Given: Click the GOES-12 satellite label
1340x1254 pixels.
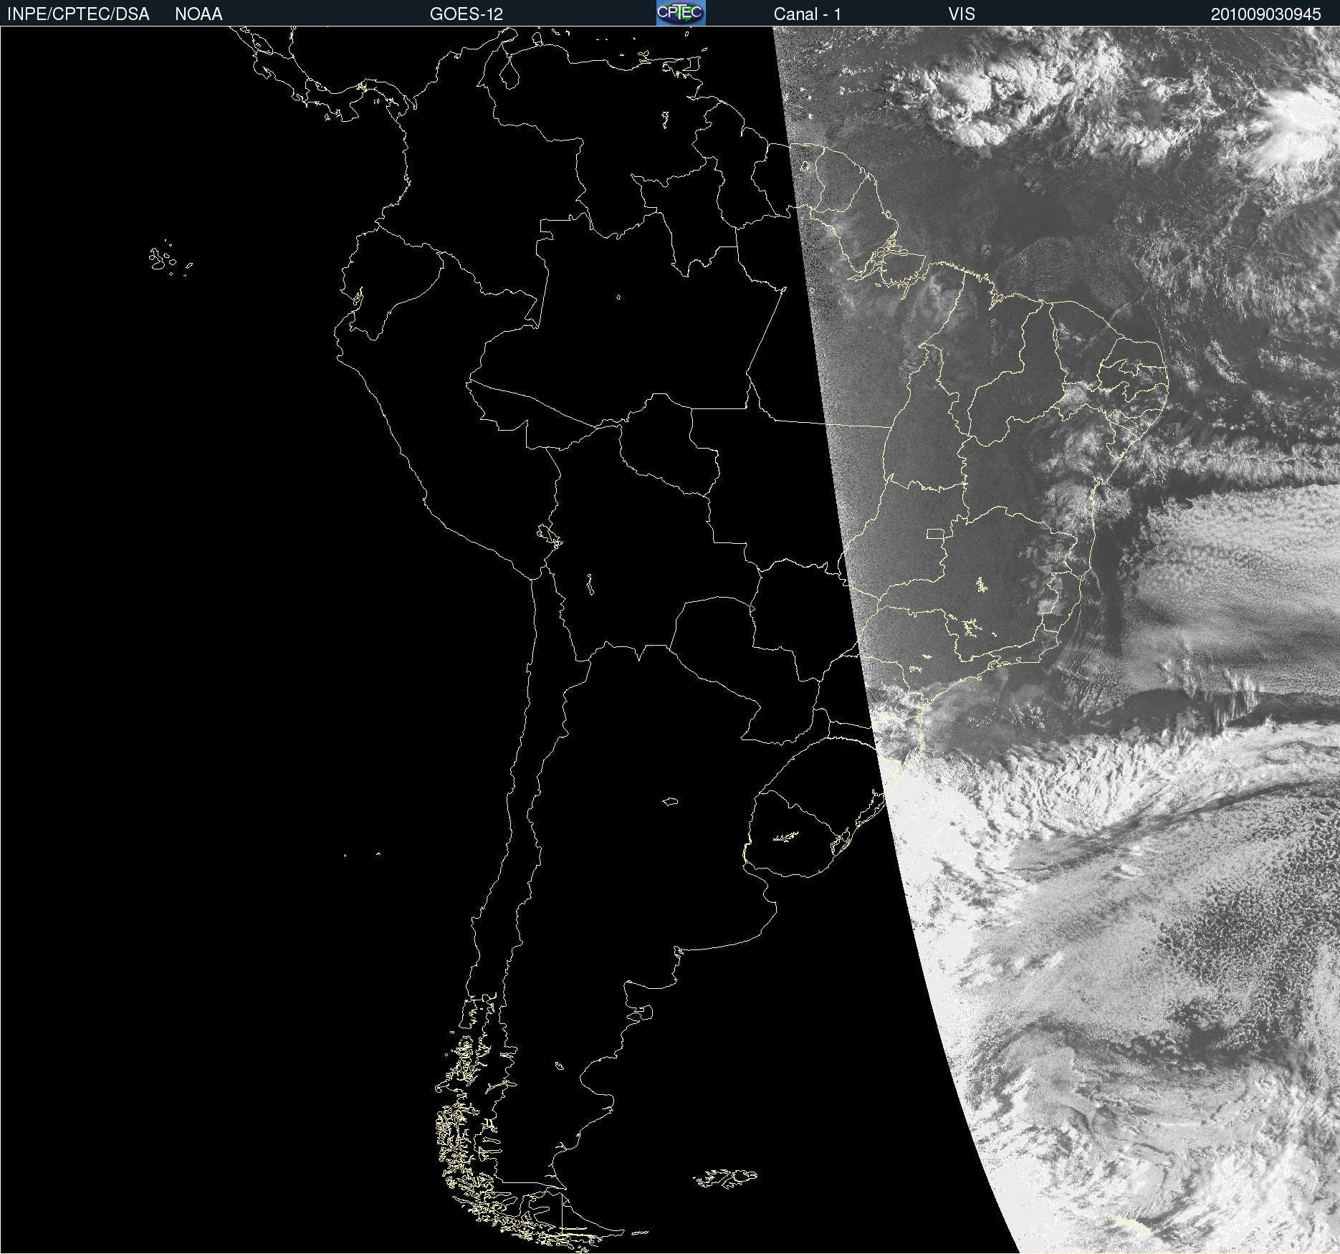Looking at the screenshot, I should pyautogui.click(x=466, y=14).
